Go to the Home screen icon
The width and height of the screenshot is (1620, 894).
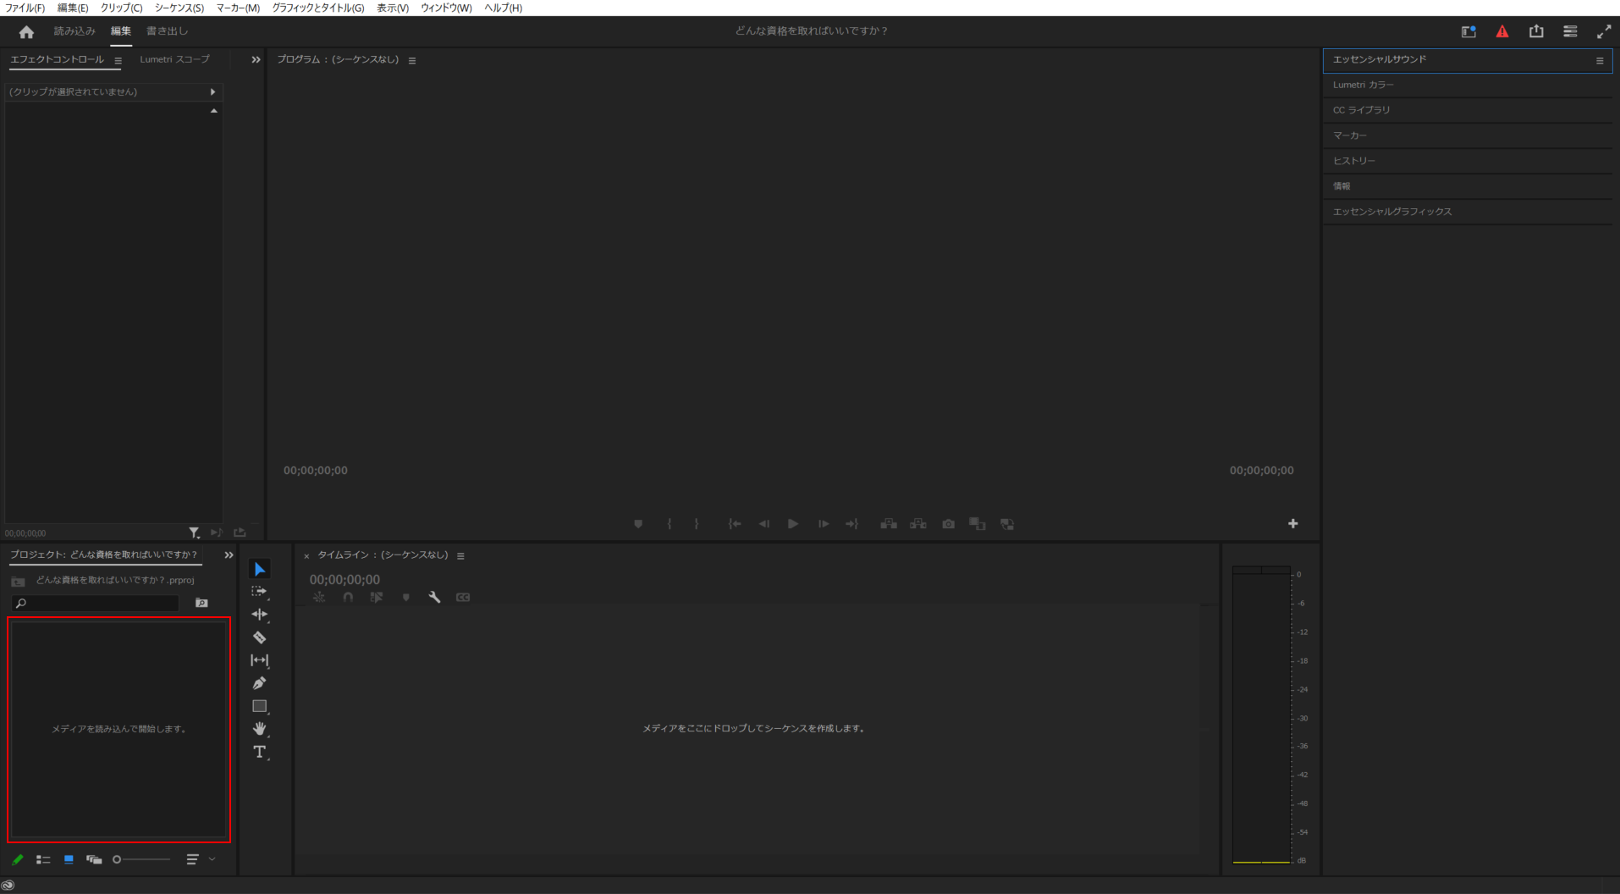(26, 31)
